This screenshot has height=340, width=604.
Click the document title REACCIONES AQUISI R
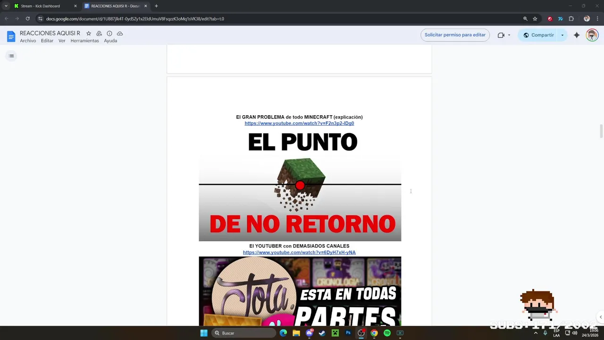click(50, 34)
